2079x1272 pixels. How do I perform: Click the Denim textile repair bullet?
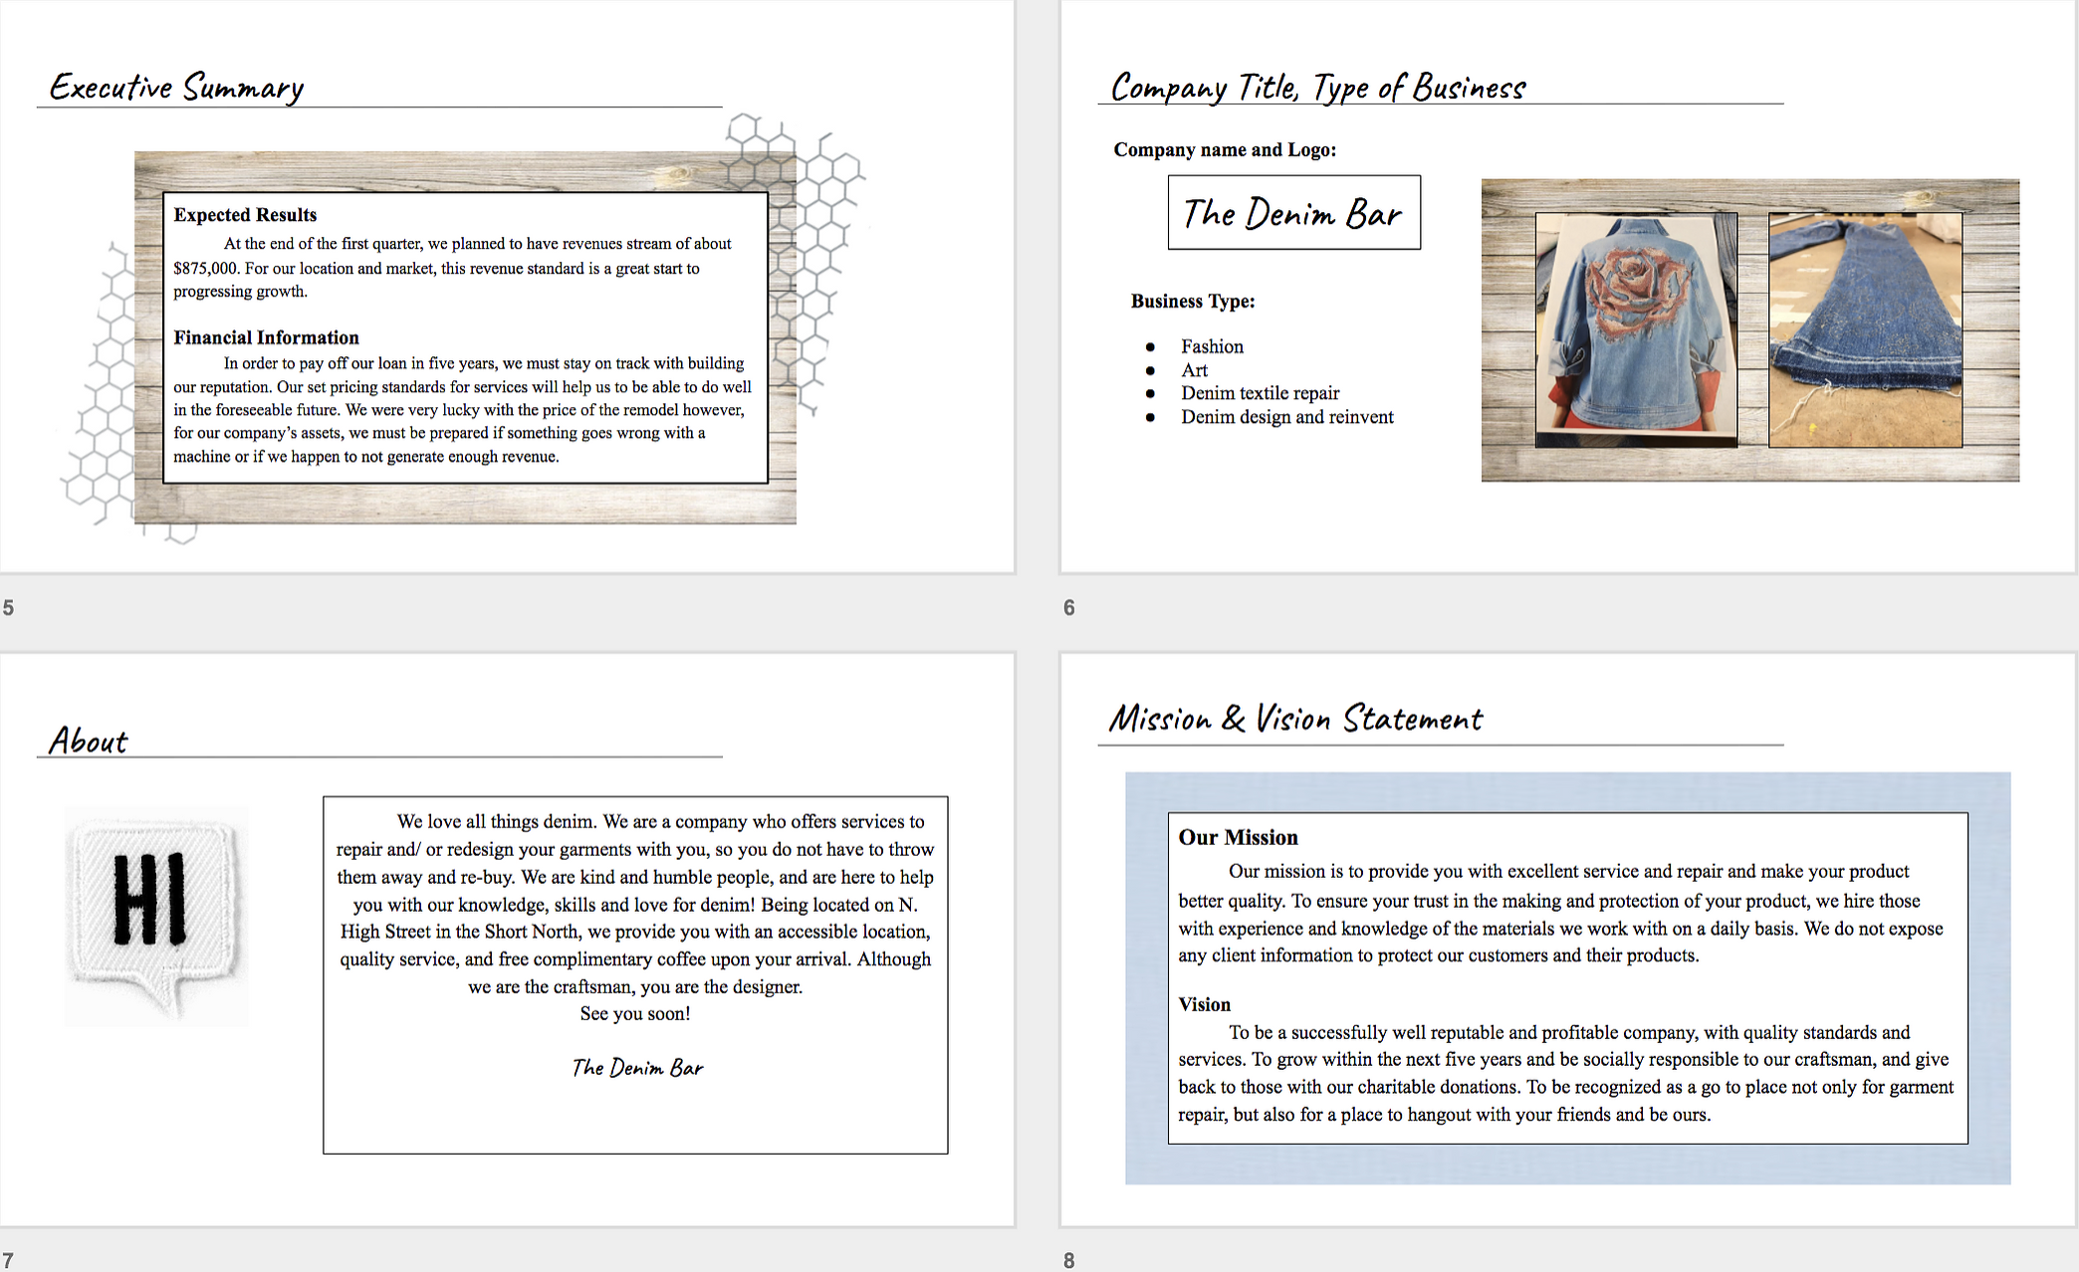pyautogui.click(x=1260, y=393)
